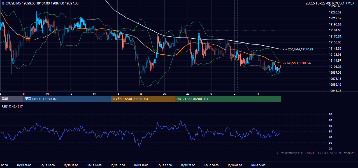358x168 pixels.
Task: Click chart hour tick 8
Action: coord(24,94)
